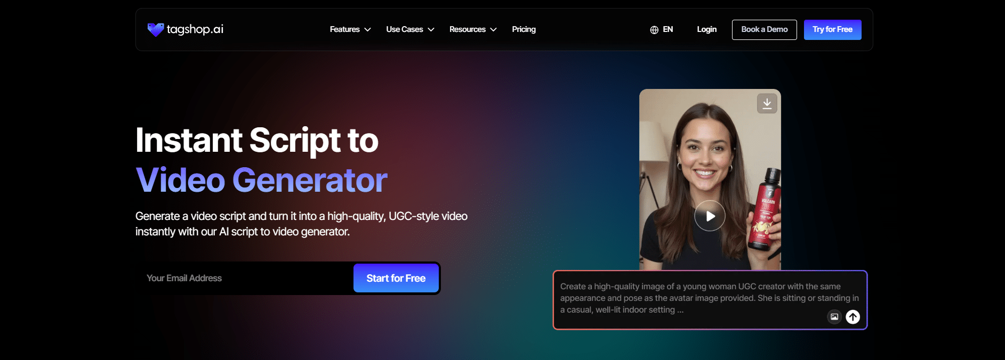Click the image upload icon in prompt box
The width and height of the screenshot is (1005, 360).
[x=834, y=317]
